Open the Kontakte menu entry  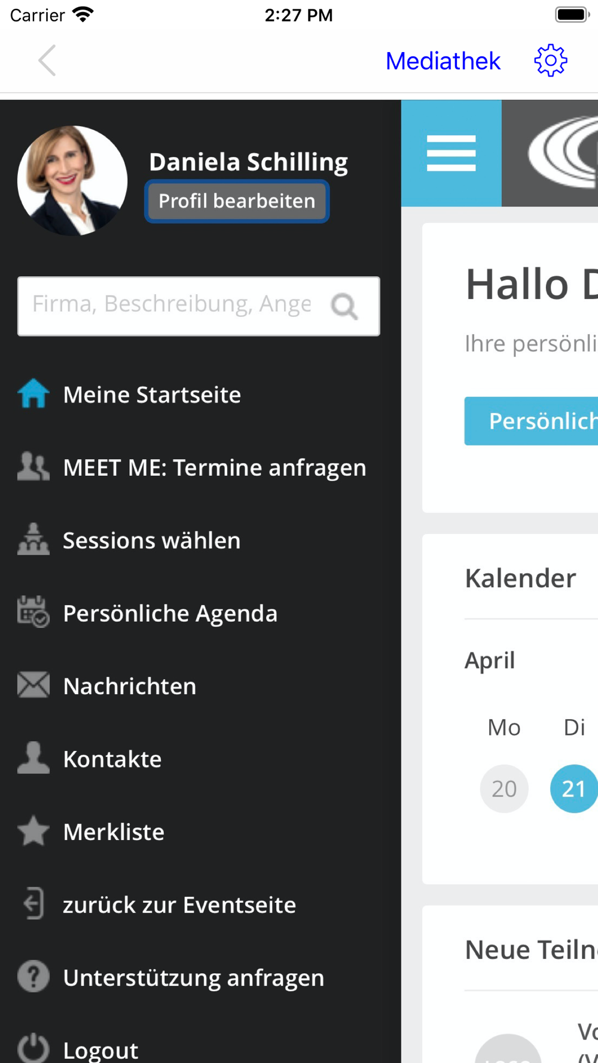[112, 759]
